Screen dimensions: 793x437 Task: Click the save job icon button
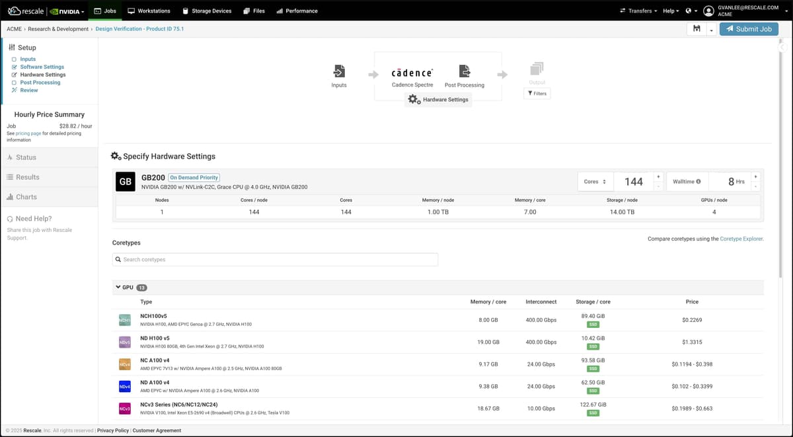697,29
